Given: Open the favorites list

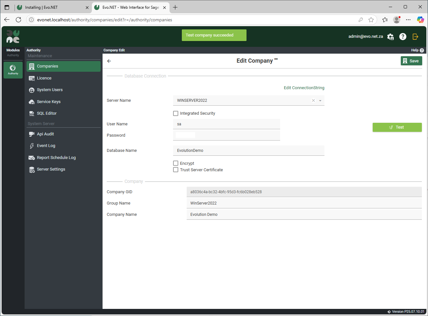Looking at the screenshot, I should tap(385, 20).
